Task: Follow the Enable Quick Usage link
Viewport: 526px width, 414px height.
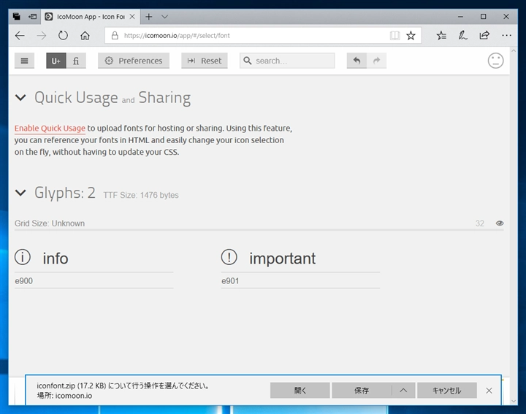Action: click(x=50, y=129)
